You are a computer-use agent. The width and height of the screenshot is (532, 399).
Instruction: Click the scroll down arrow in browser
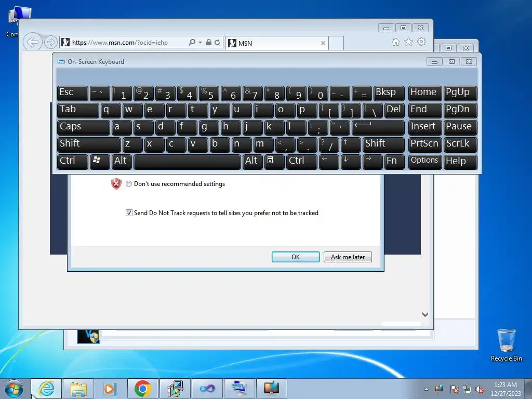coord(425,314)
